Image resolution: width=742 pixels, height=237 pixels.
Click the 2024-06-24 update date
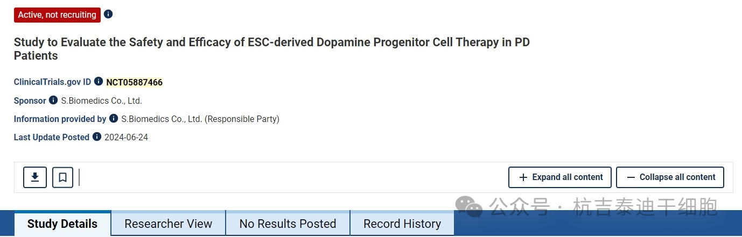tap(126, 137)
